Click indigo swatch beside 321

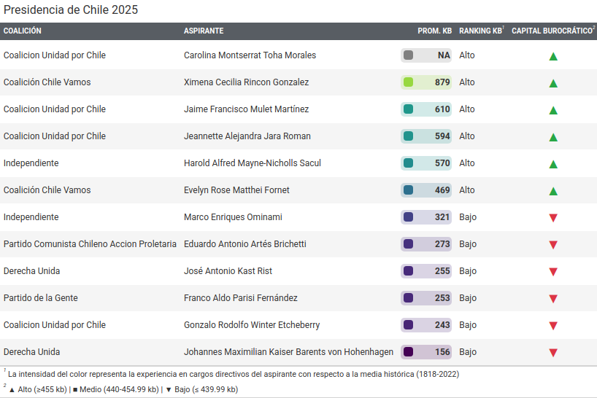(x=408, y=217)
